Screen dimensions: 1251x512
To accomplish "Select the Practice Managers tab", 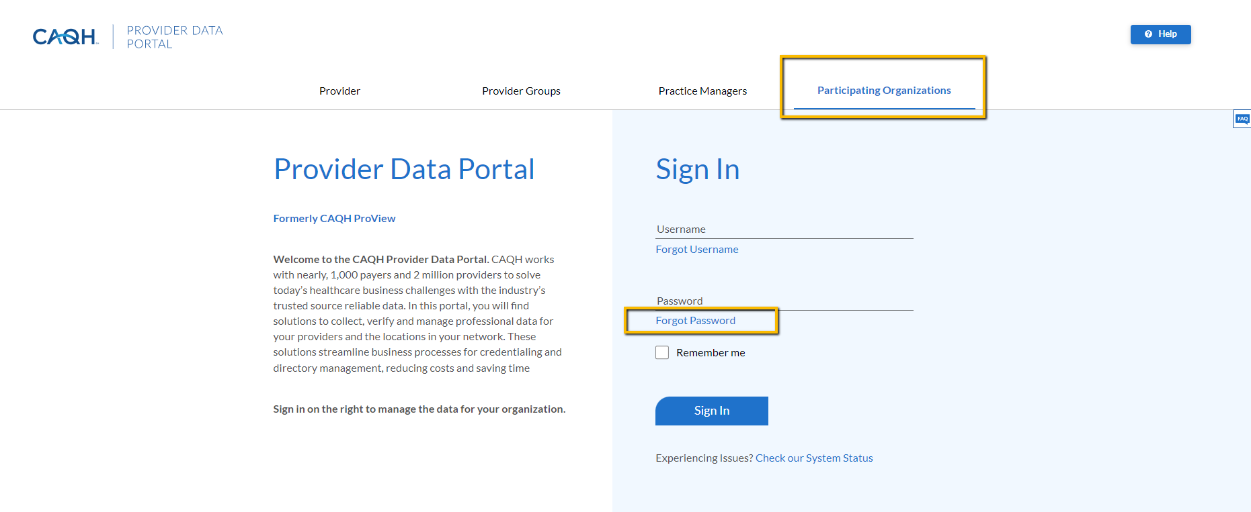I will 702,91.
